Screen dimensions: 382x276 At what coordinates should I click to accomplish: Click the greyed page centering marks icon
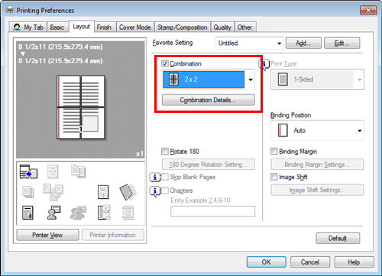point(53,172)
